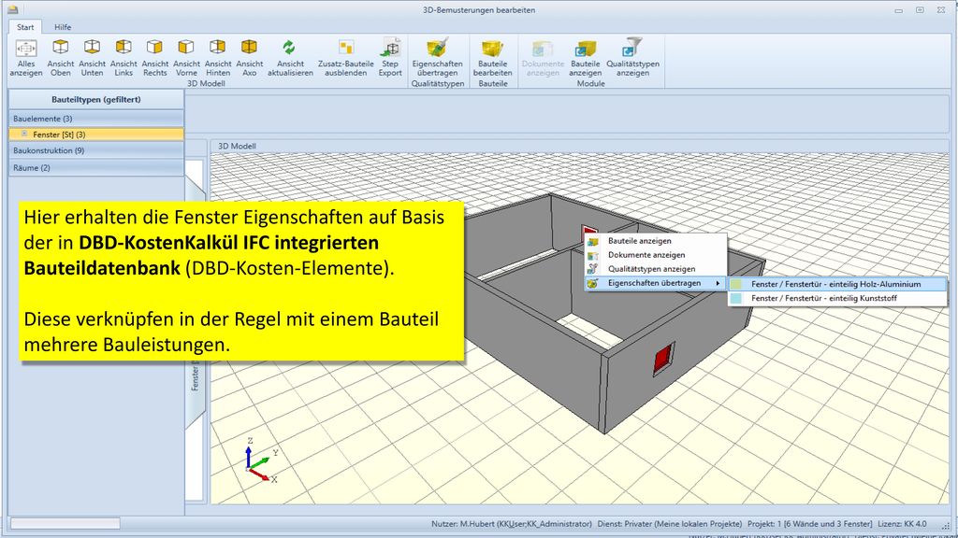Select einteilig Holz-Aluminium window type

(837, 284)
